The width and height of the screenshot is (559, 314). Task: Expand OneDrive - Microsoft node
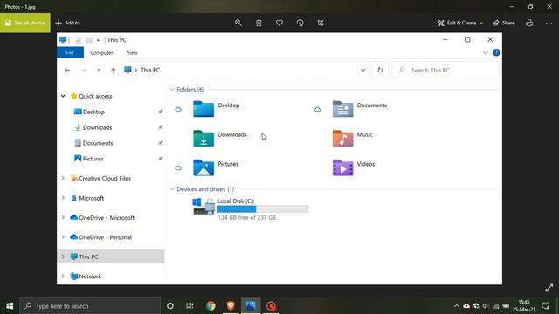point(63,217)
